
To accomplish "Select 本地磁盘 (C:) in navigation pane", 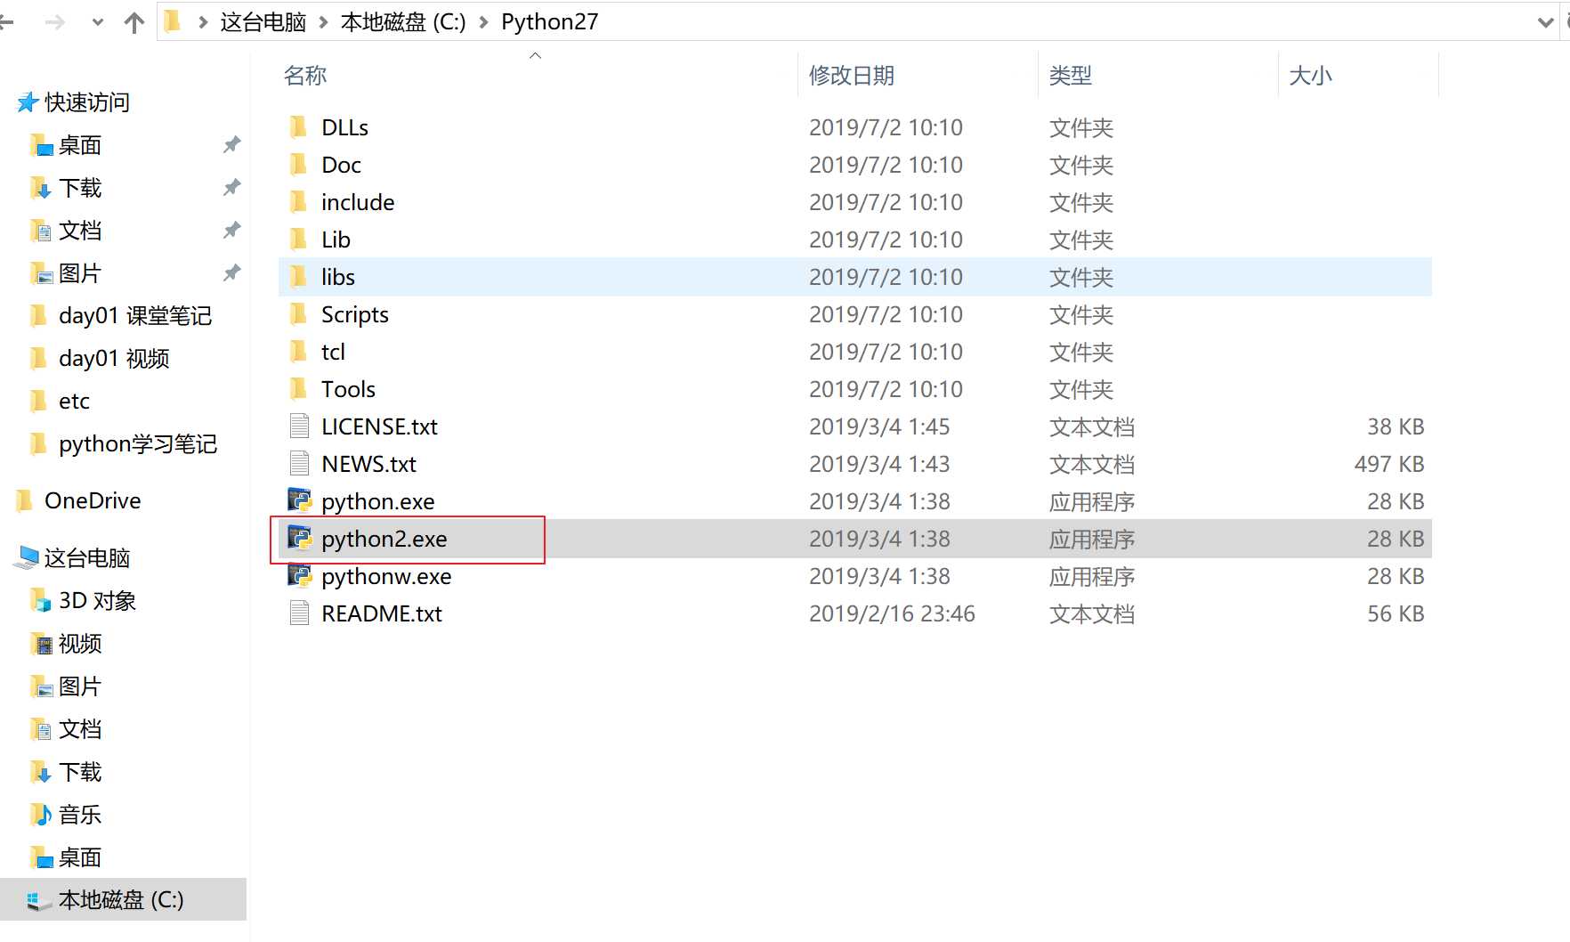I will [123, 900].
